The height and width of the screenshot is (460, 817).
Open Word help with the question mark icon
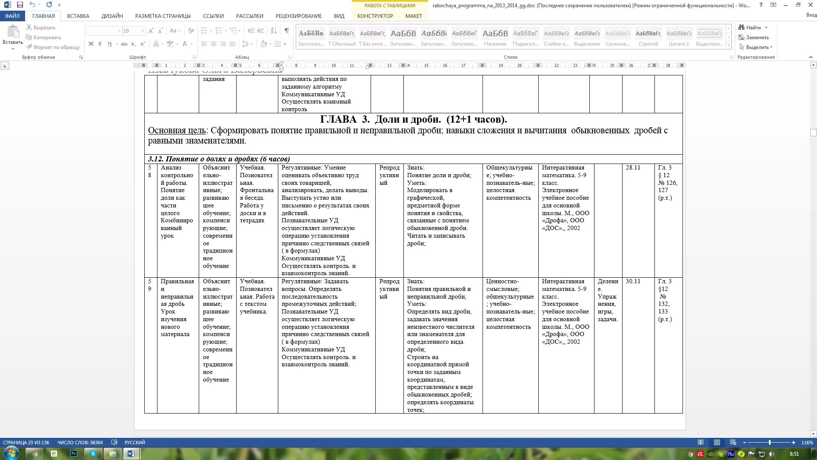point(761,5)
